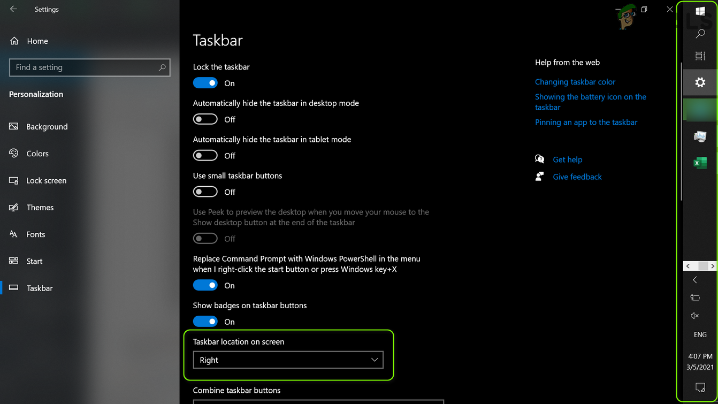
Task: Toggle Lock the taskbar switch
Action: click(205, 83)
